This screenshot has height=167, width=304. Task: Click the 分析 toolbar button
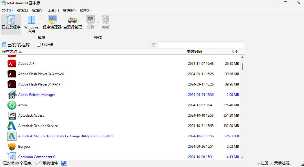point(90,22)
